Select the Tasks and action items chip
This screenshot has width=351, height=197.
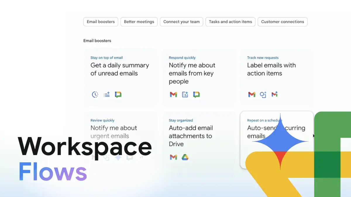tap(230, 22)
